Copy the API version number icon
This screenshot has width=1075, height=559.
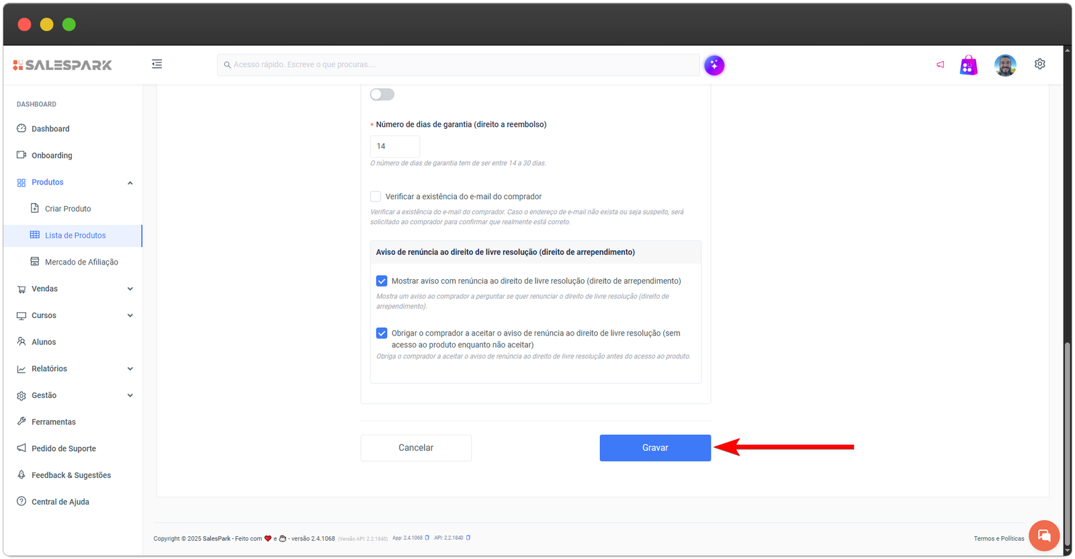[x=468, y=538]
